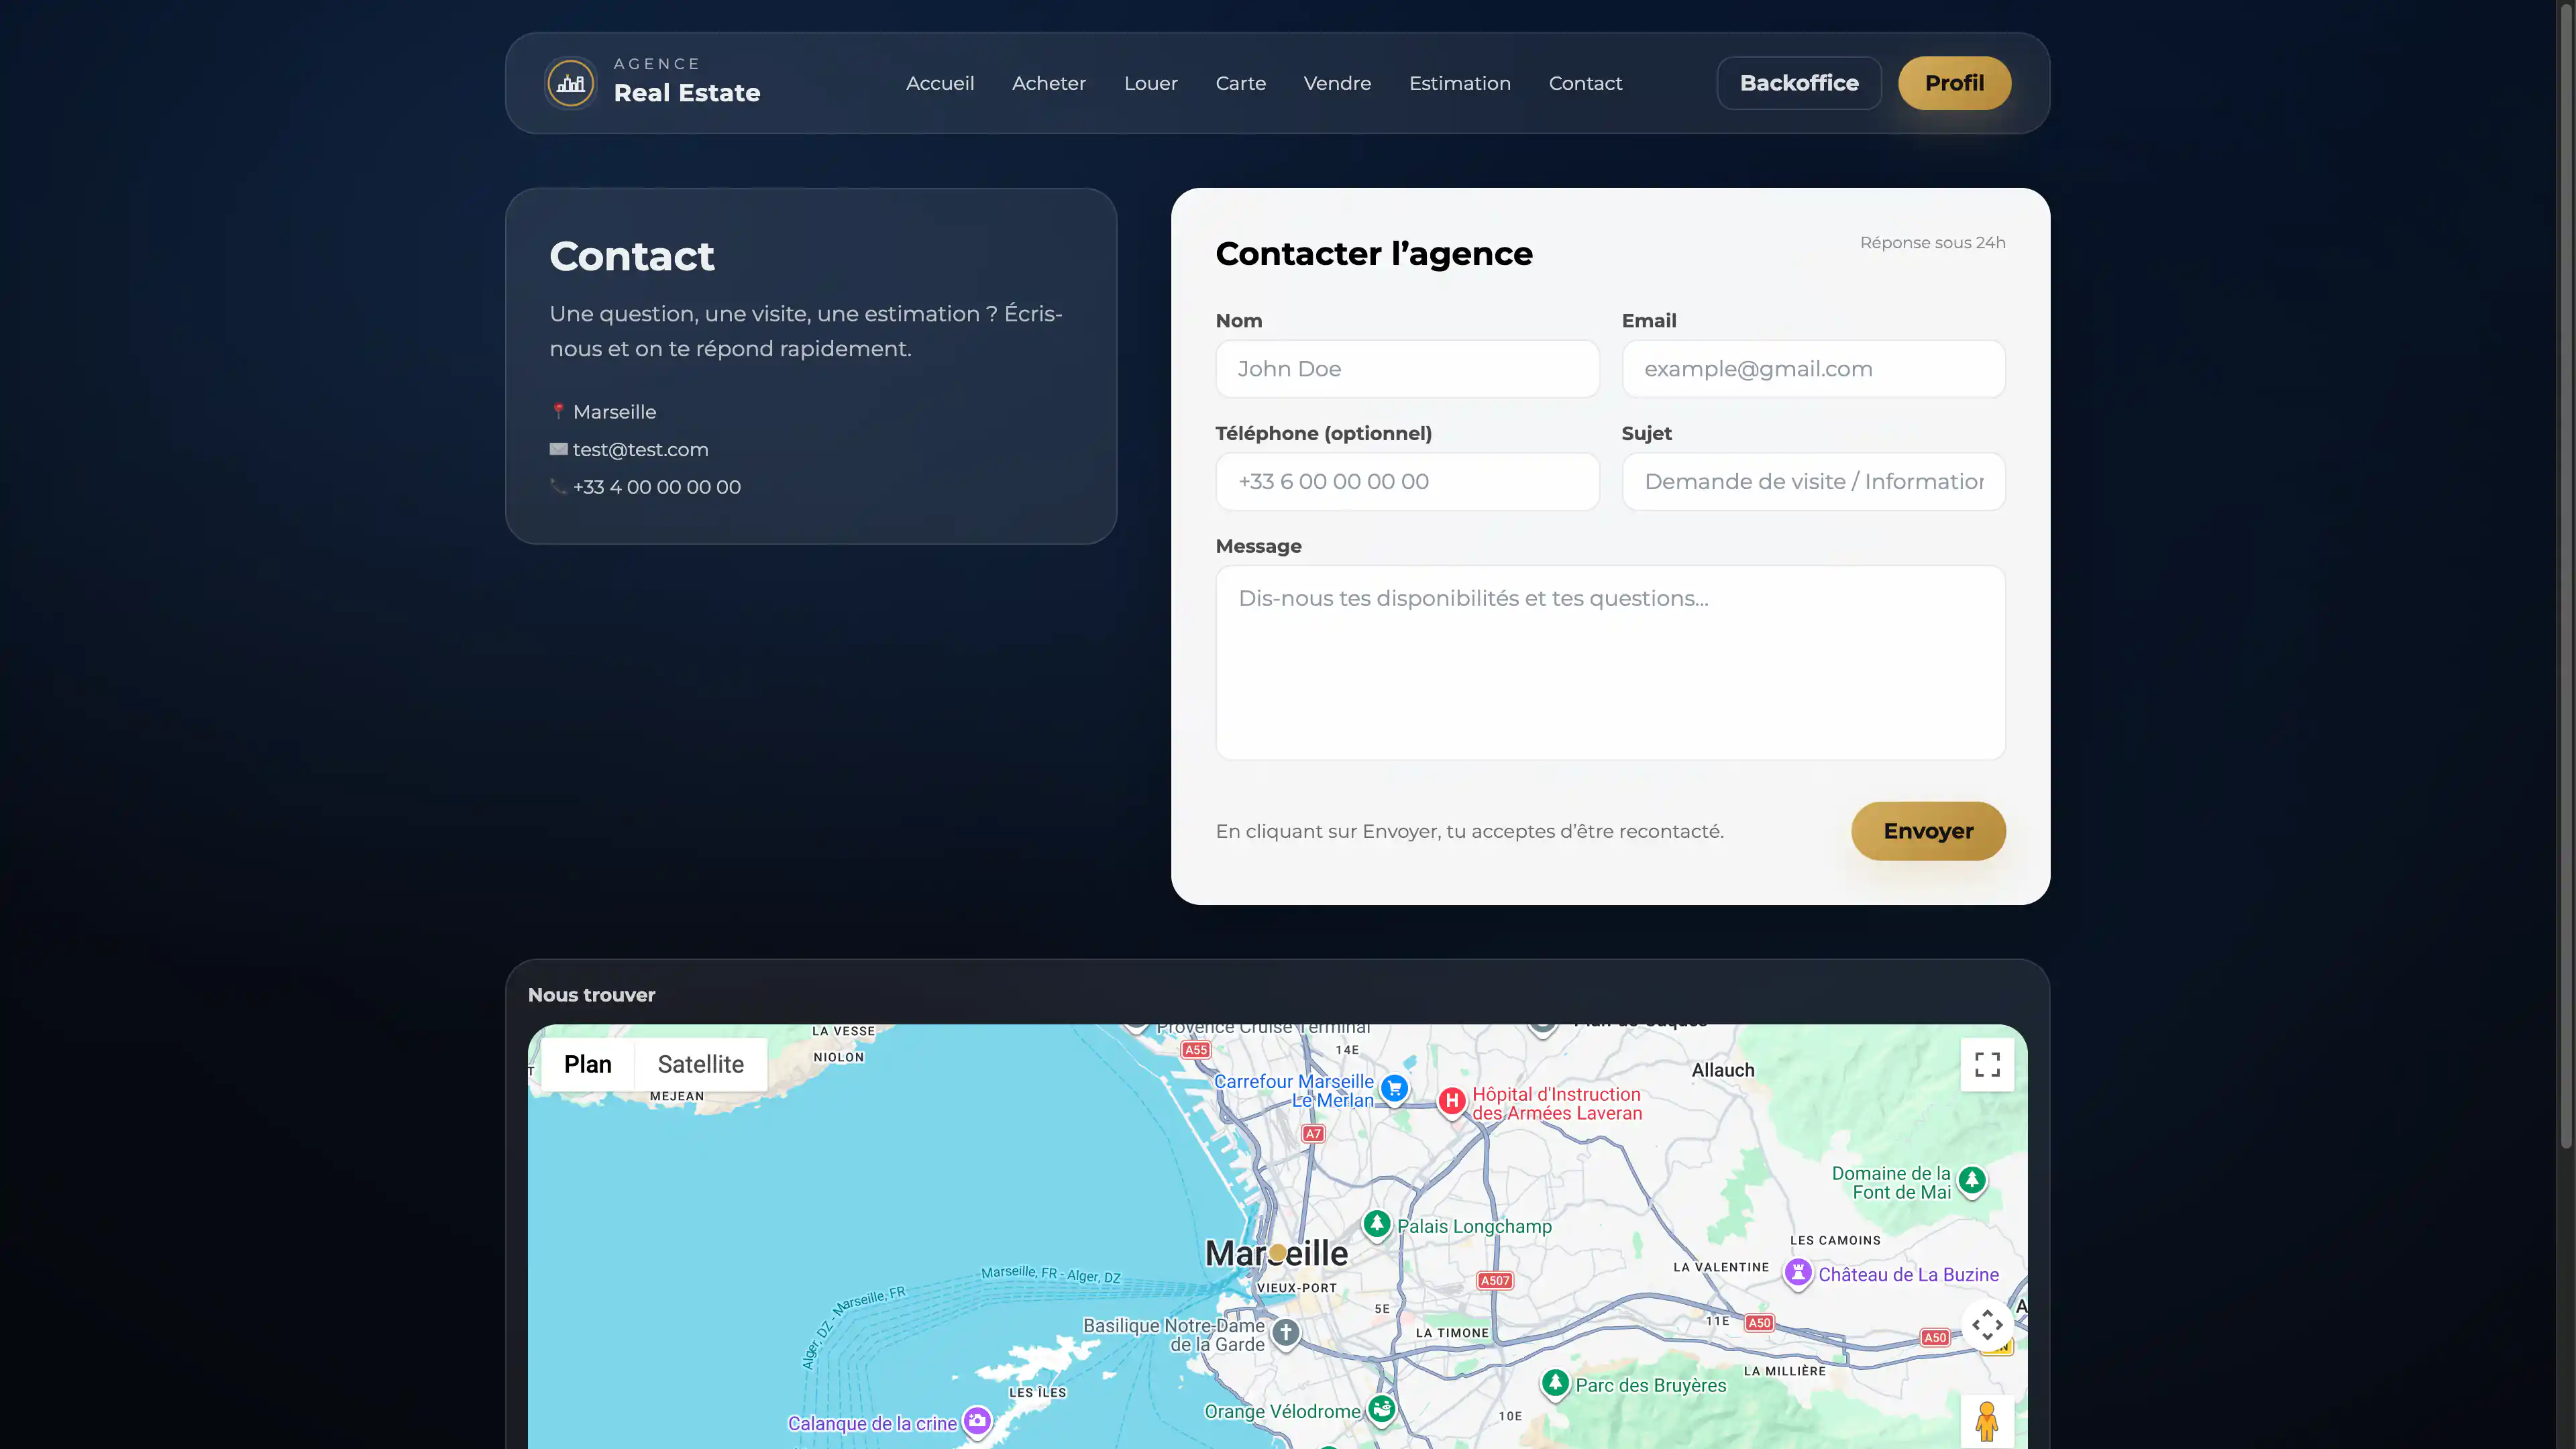Click the Real Estate agency logo icon
The image size is (2576, 1449).
pyautogui.click(x=569, y=83)
